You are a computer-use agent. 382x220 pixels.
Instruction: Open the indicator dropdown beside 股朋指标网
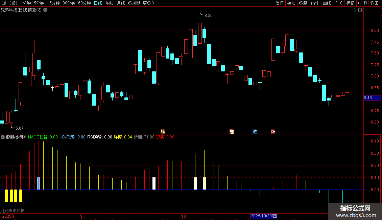tap(3, 137)
